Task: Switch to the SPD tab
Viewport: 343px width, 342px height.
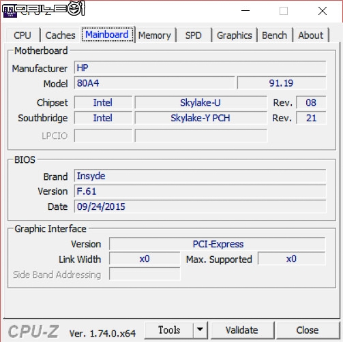Action: (x=194, y=35)
